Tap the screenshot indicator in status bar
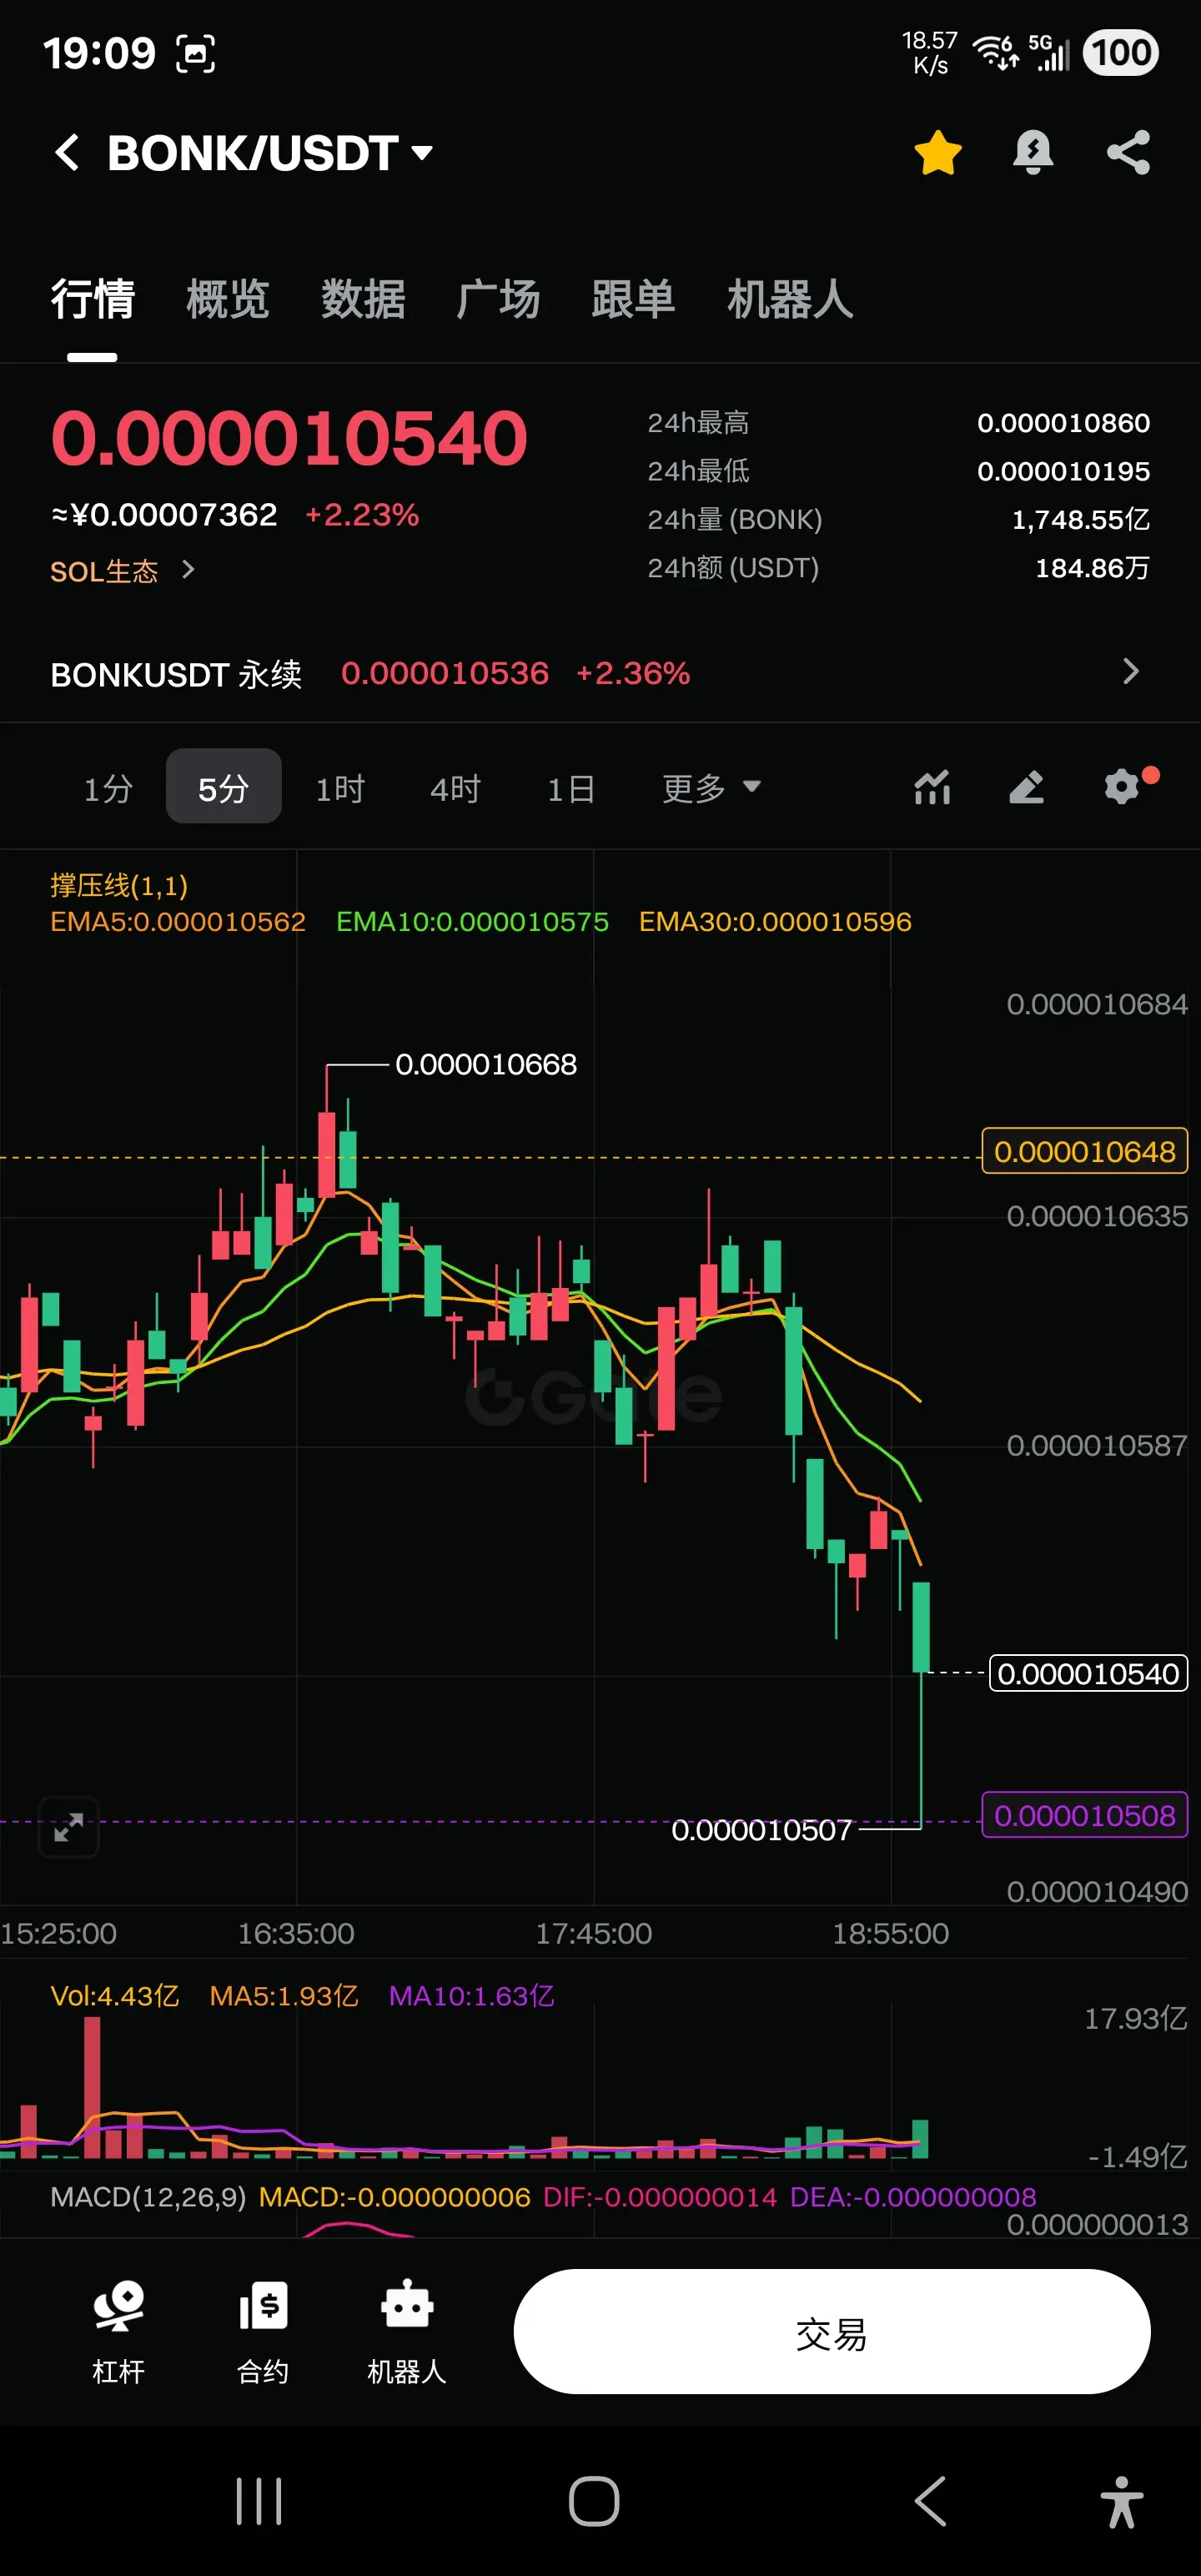1201x2576 pixels. 195,54
